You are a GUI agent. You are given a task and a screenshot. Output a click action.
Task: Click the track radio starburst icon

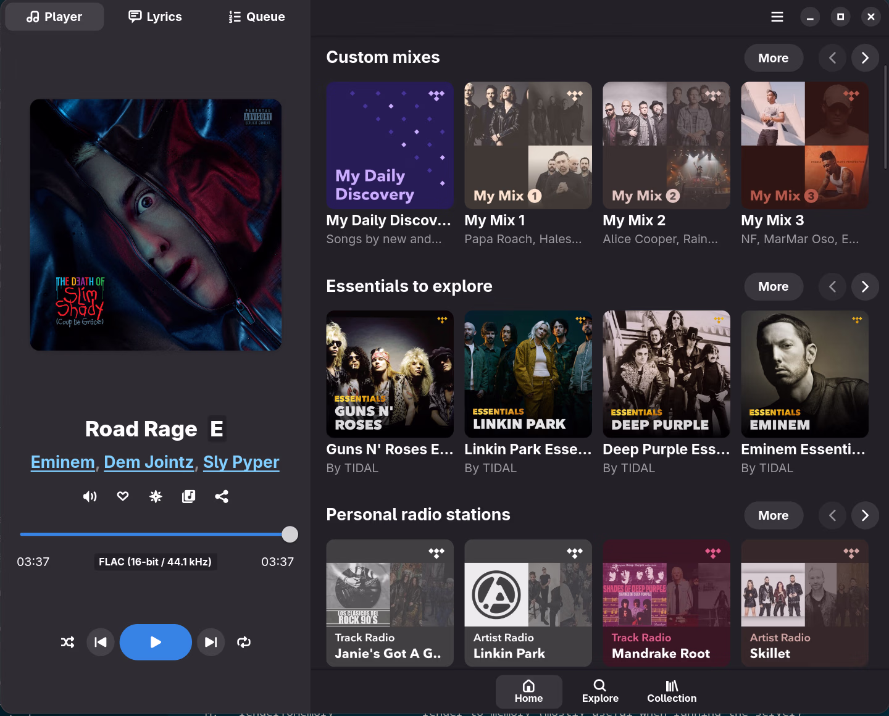(x=156, y=496)
